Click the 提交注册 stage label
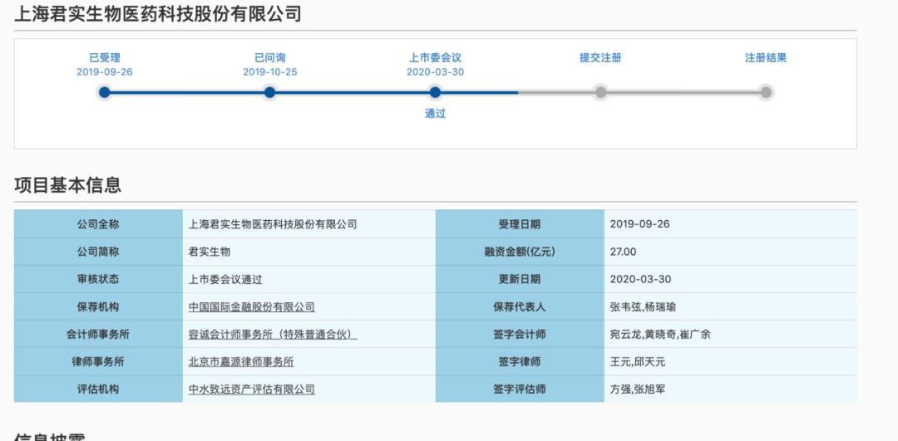The width and height of the screenshot is (898, 441). pyautogui.click(x=600, y=58)
